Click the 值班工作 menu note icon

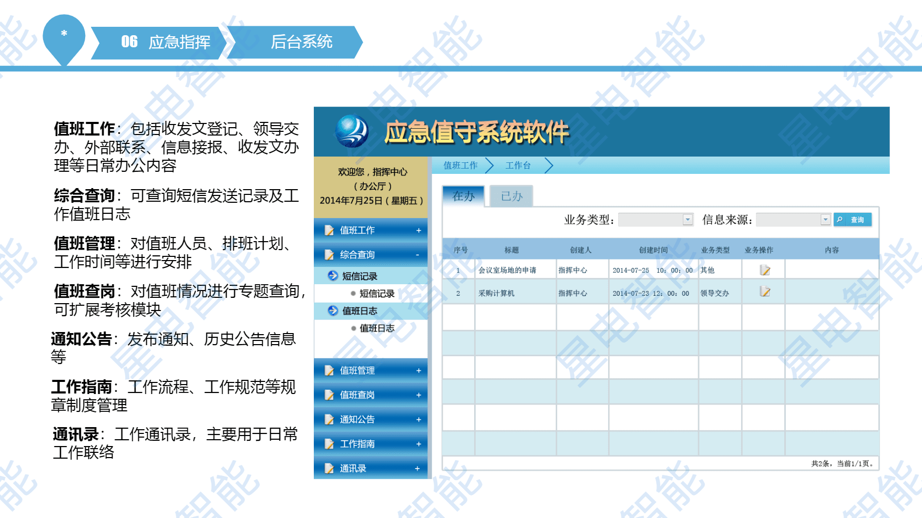coord(329,230)
